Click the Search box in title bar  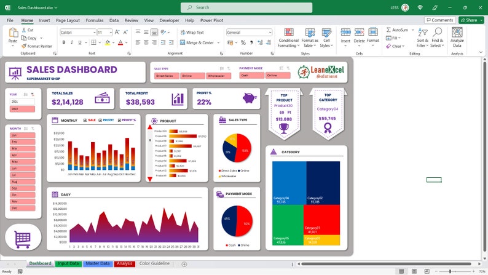246,7
